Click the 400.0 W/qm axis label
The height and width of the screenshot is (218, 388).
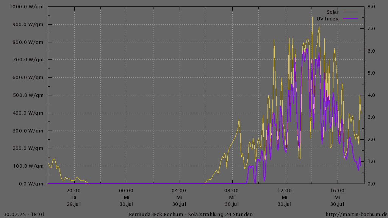point(28,113)
